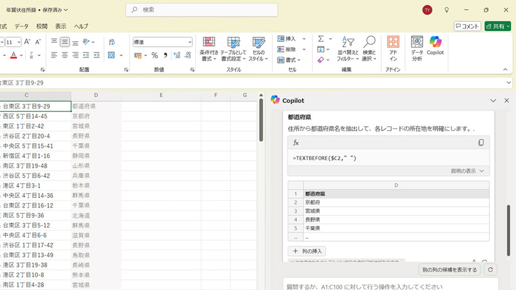Viewport: 516px width, 290px height.
Task: Click the 挿入 insert cells button
Action: coord(286,39)
